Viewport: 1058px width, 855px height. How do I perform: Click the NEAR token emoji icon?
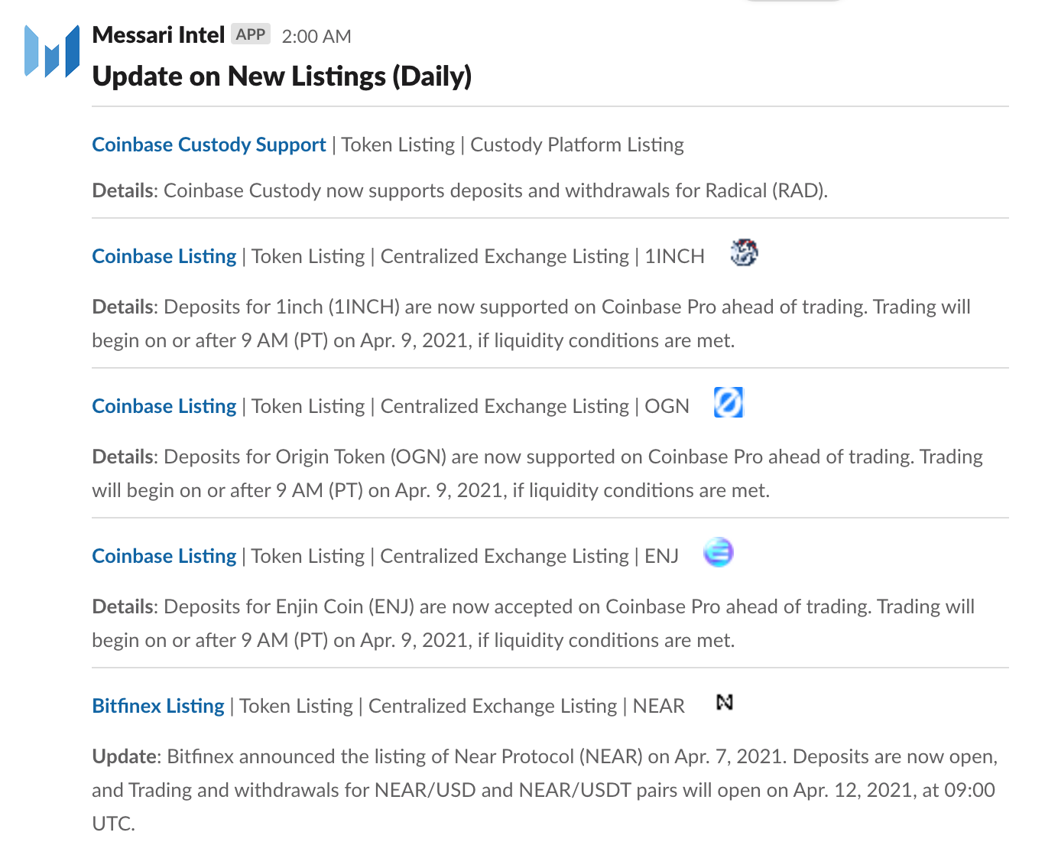(725, 702)
